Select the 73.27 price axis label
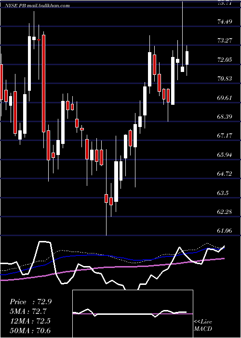The width and height of the screenshot is (241, 338). (x=225, y=40)
